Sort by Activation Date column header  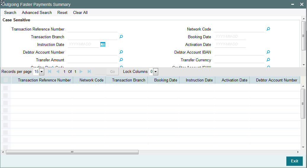click(234, 80)
